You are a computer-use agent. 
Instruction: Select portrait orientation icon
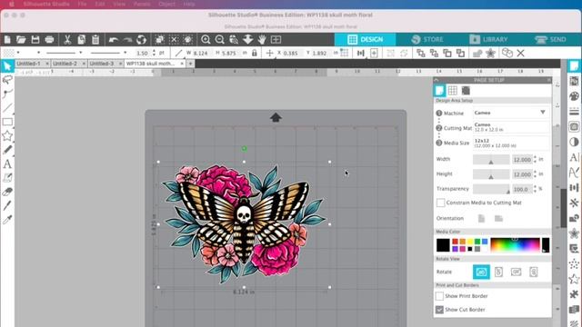(481, 218)
